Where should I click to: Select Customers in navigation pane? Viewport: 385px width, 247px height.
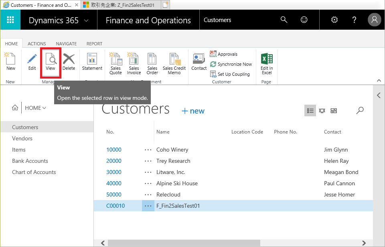(x=47, y=127)
